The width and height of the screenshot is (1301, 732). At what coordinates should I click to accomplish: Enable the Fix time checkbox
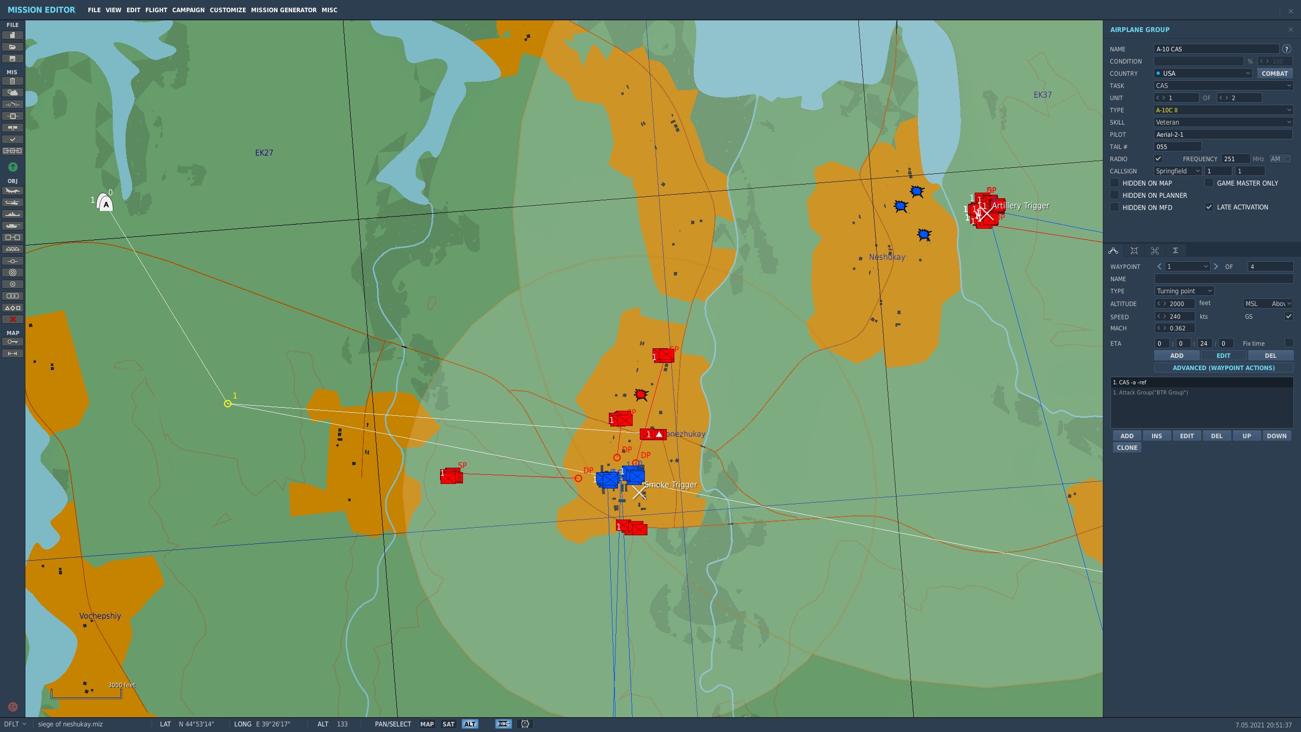[1289, 343]
